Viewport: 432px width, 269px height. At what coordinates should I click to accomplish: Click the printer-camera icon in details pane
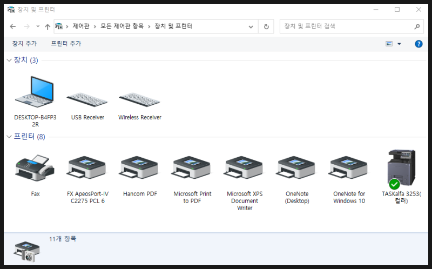[26, 252]
